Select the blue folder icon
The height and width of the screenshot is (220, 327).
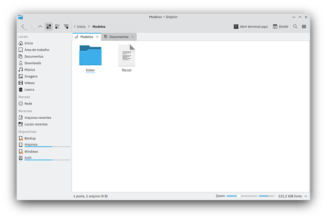click(x=91, y=55)
